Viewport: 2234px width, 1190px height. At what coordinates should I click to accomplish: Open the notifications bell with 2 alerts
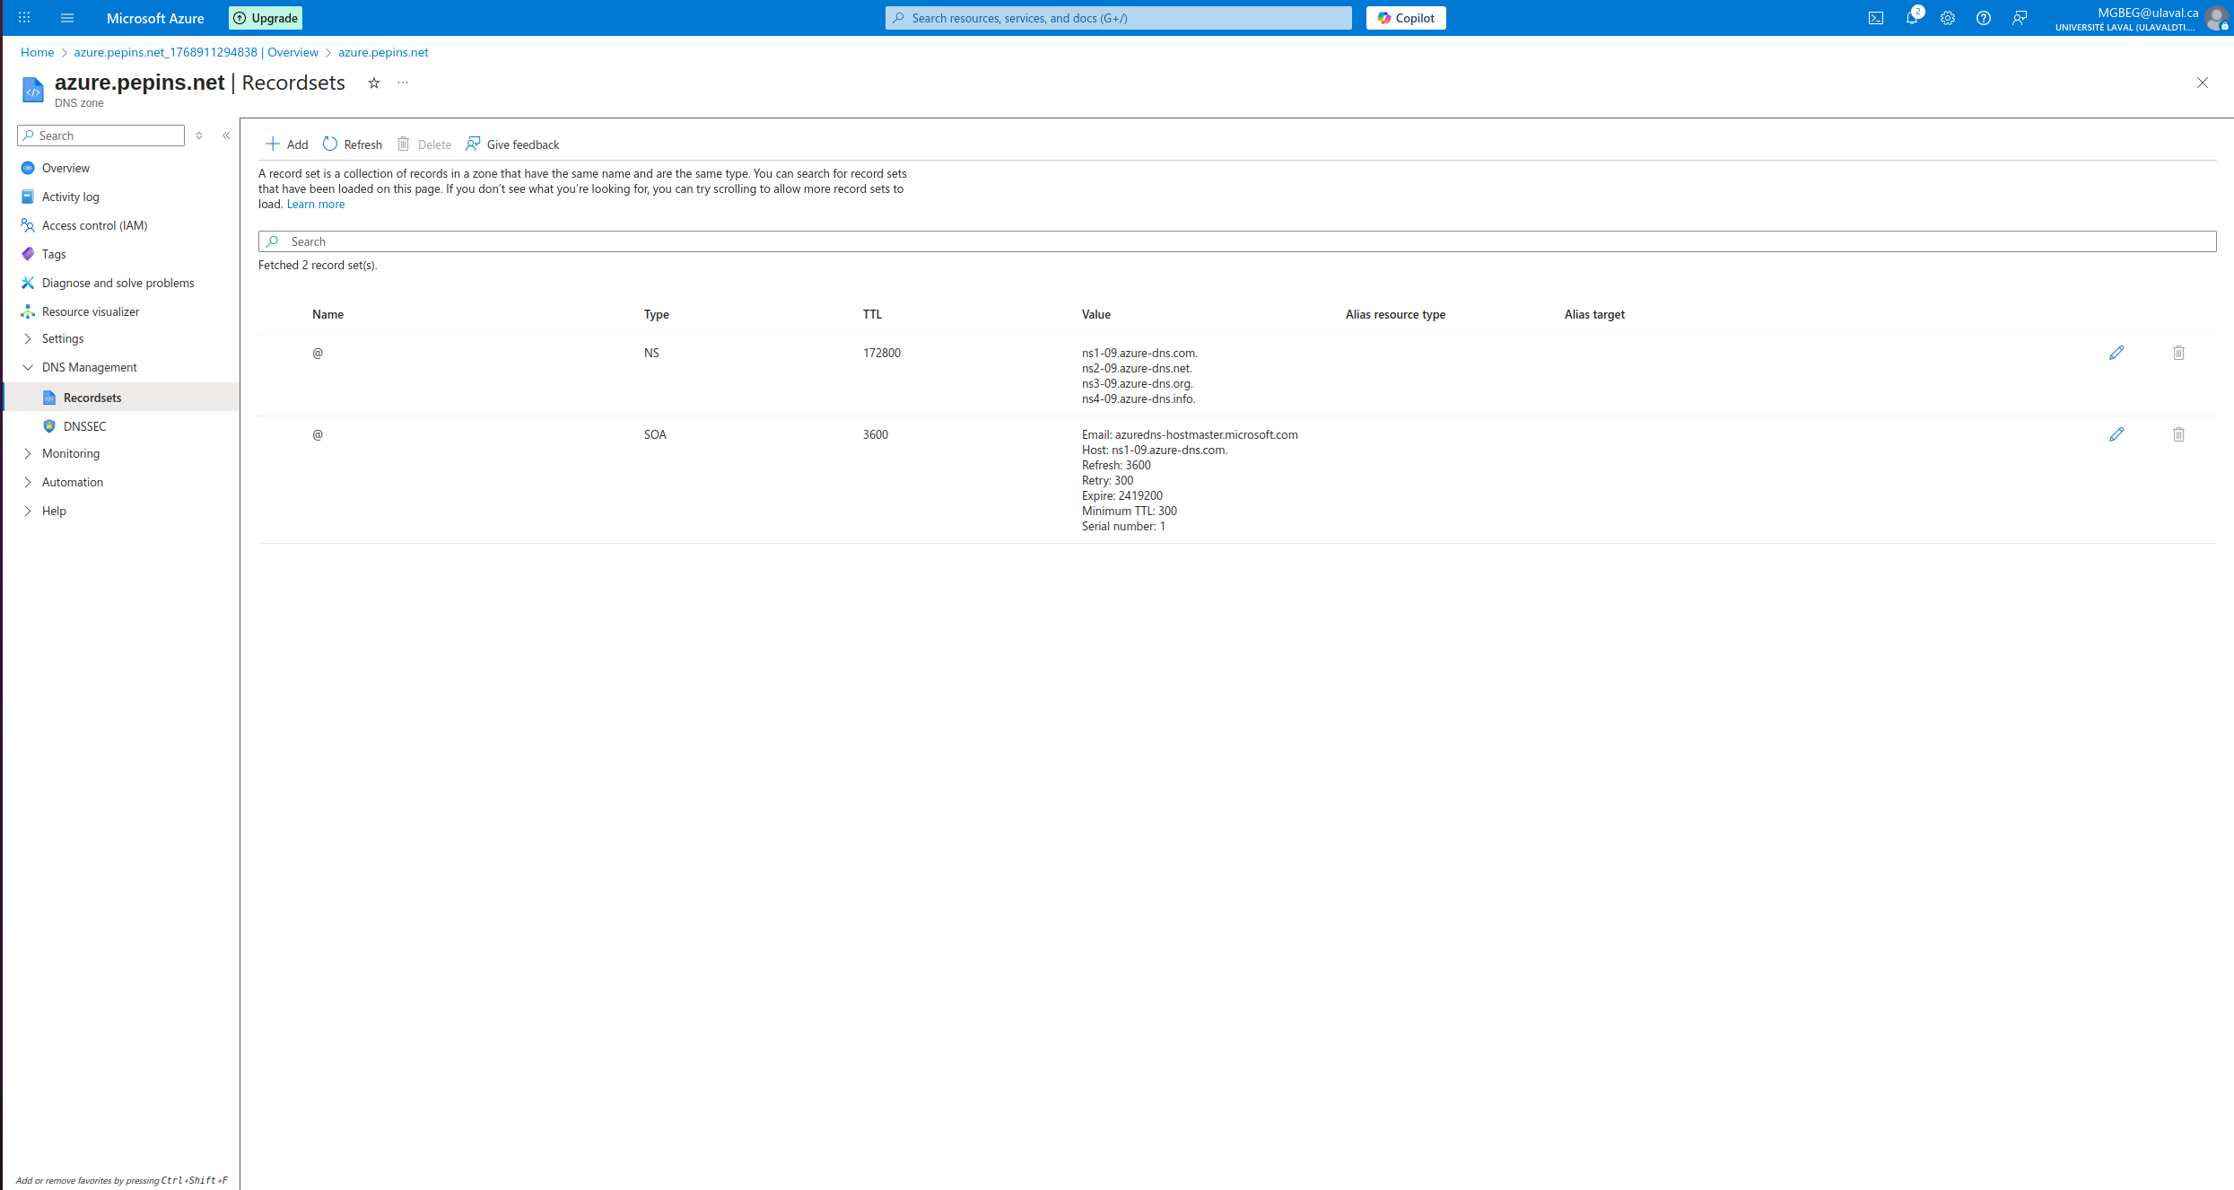pyautogui.click(x=1914, y=18)
